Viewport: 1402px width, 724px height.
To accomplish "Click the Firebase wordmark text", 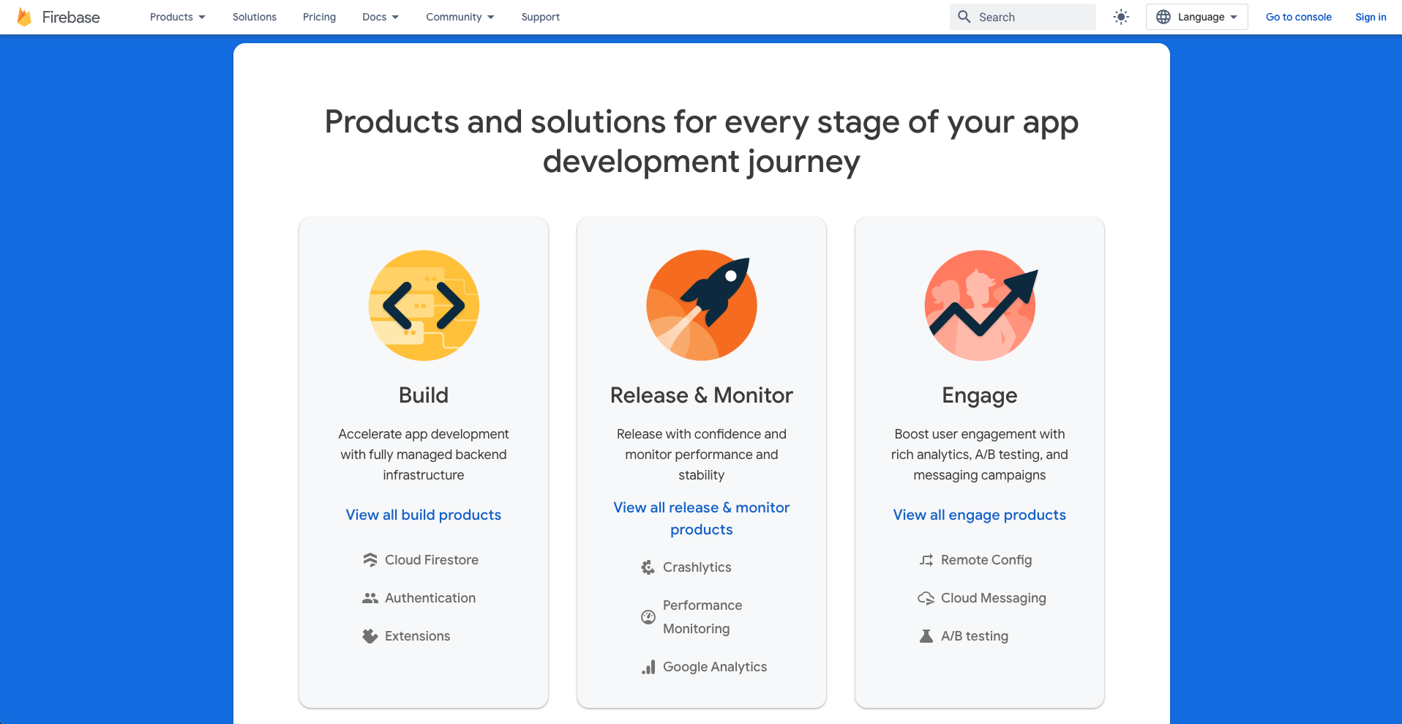I will (x=71, y=17).
